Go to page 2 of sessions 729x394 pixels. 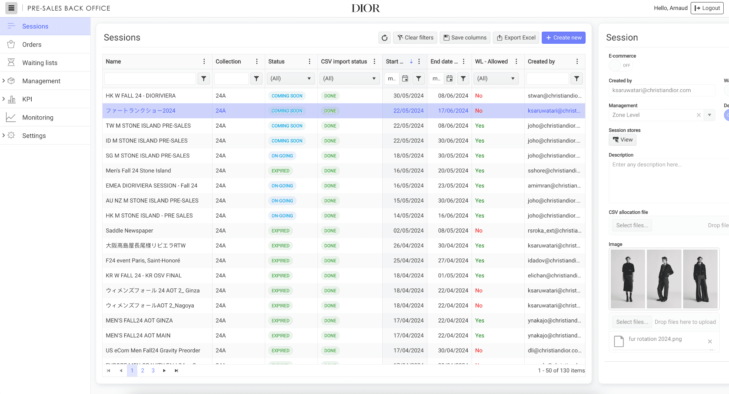142,371
